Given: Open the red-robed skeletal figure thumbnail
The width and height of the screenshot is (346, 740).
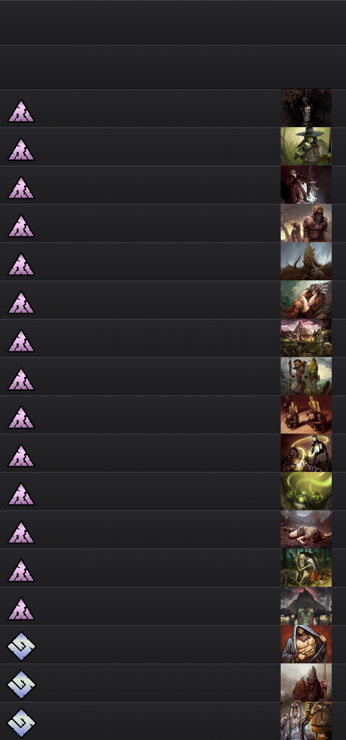Looking at the screenshot, I should 306,185.
